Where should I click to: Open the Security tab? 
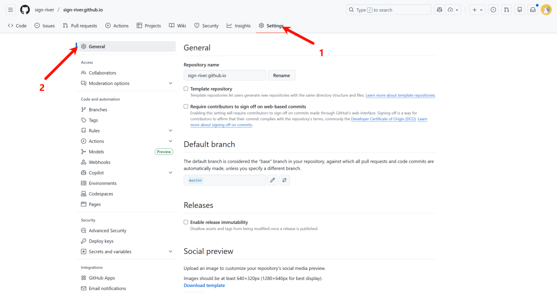206,26
